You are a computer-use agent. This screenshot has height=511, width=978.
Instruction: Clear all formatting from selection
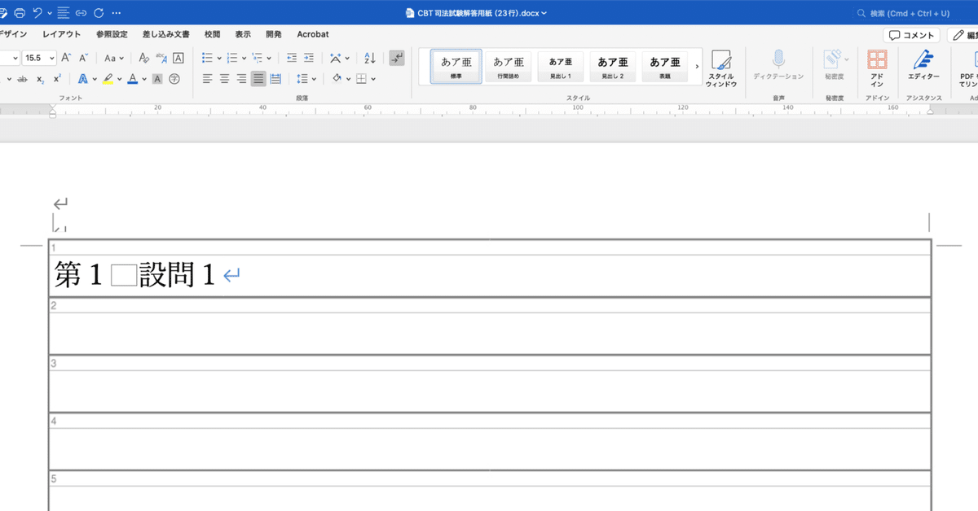point(143,58)
